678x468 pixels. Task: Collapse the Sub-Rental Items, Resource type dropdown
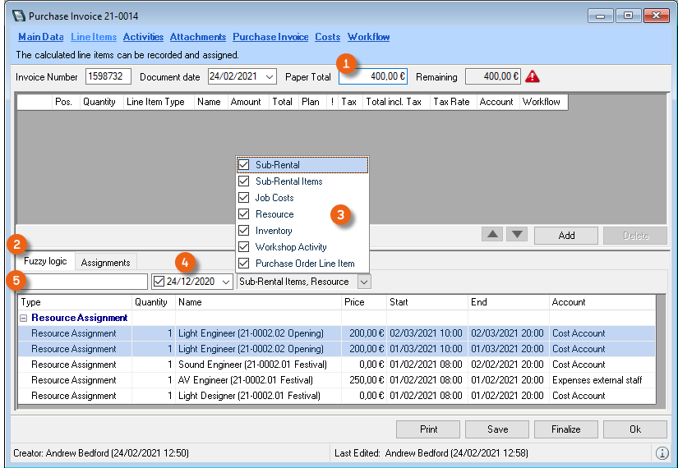point(364,282)
